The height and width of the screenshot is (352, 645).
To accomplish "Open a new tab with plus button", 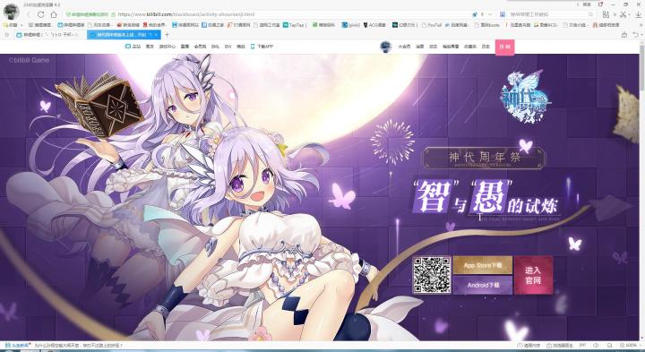I will (167, 35).
